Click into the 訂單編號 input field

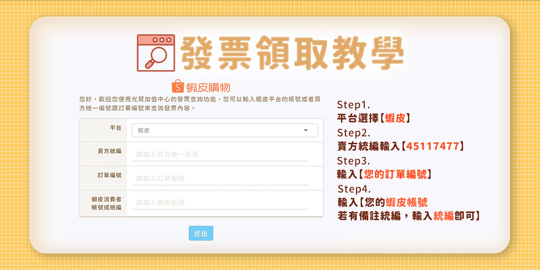tap(220, 178)
